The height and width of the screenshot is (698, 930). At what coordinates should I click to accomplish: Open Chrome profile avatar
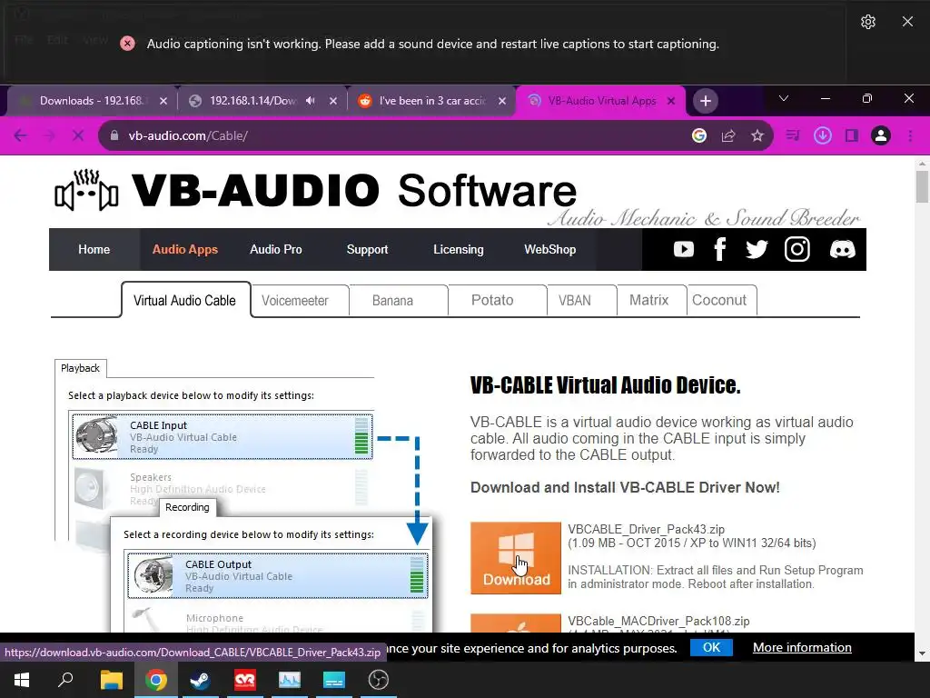881,135
